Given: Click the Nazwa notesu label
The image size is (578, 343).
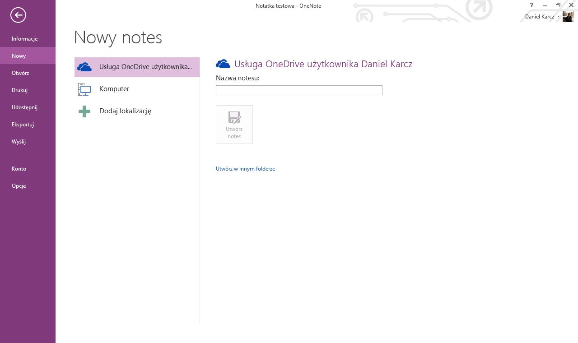Looking at the screenshot, I should pyautogui.click(x=238, y=78).
